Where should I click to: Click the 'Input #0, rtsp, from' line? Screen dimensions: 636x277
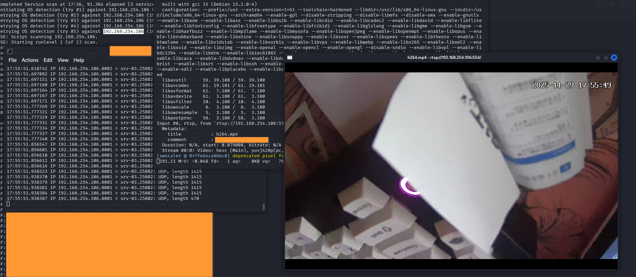click(x=220, y=123)
